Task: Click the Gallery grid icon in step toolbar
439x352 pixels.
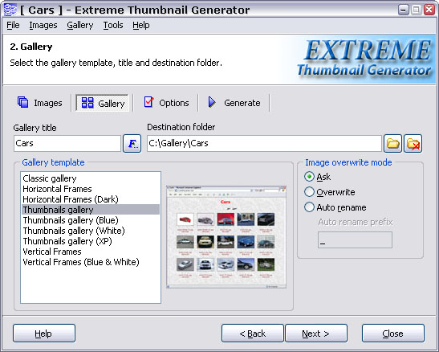Action: point(87,103)
